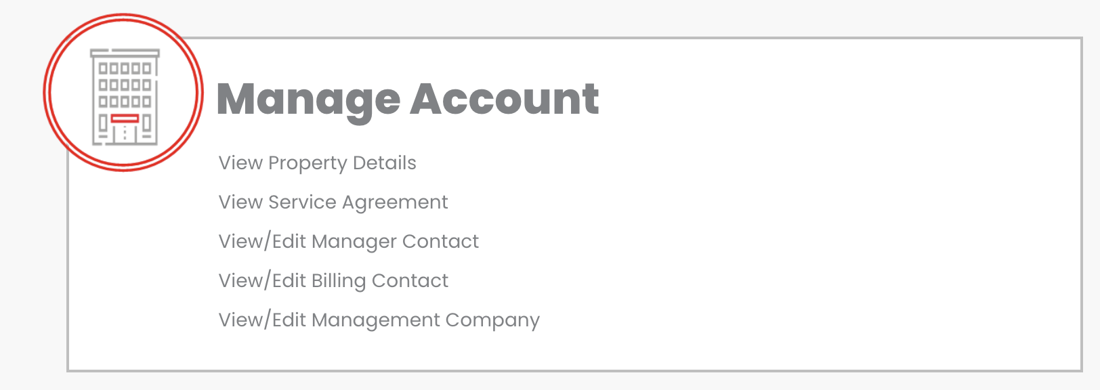Screen dimensions: 1100x390
Task: Click the red sign on the building icon
Action: coord(125,118)
